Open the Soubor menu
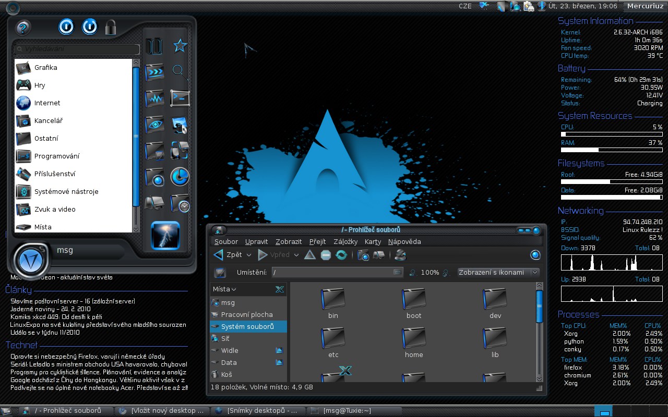Screen dimensions: 668x417 pos(226,241)
